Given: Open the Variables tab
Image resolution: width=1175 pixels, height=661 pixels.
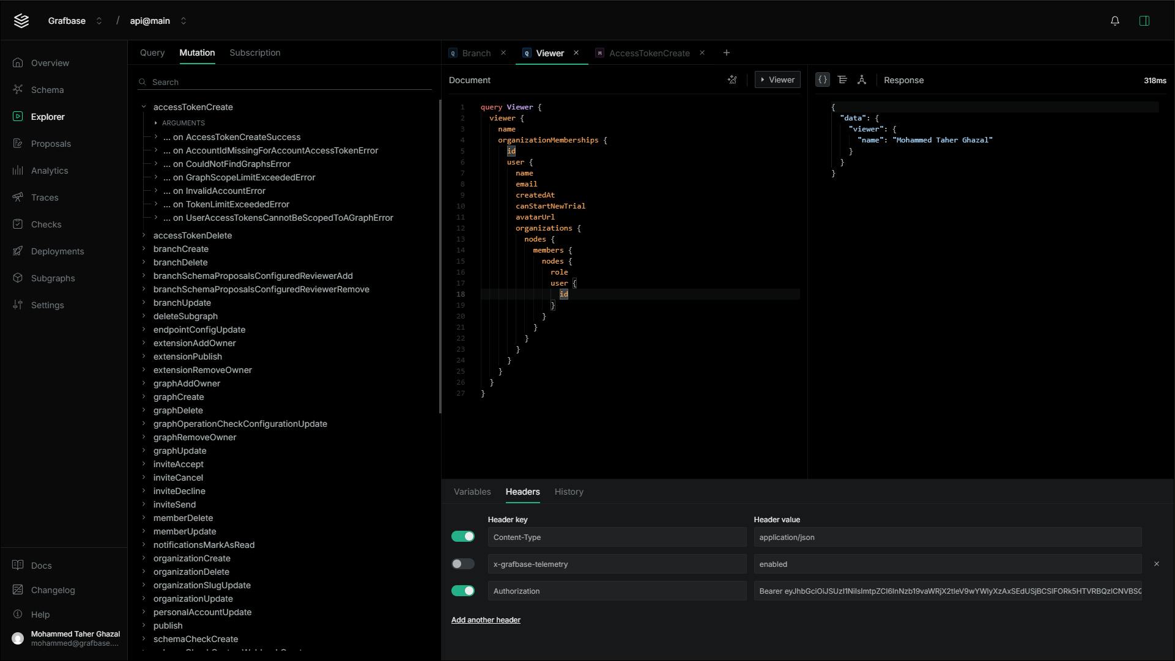Looking at the screenshot, I should click(x=472, y=492).
